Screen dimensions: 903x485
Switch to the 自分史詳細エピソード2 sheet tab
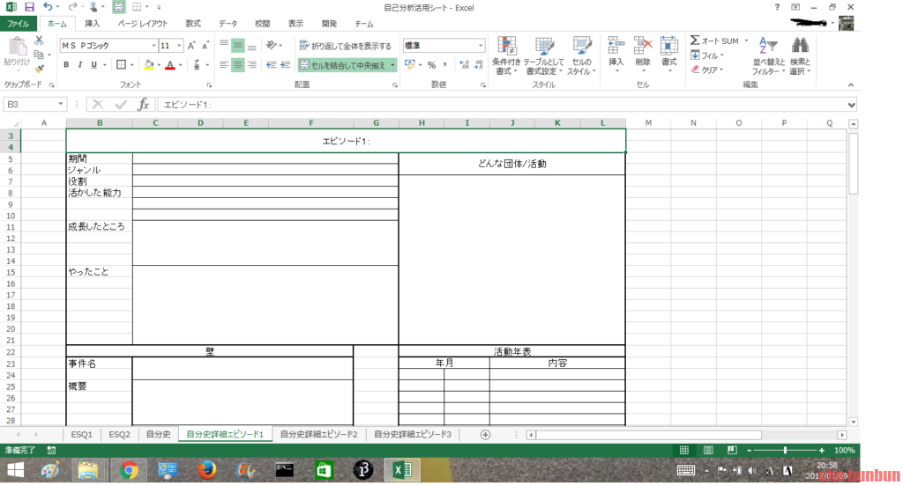click(318, 434)
